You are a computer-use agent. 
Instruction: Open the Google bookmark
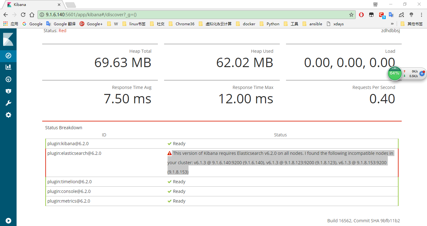33,24
